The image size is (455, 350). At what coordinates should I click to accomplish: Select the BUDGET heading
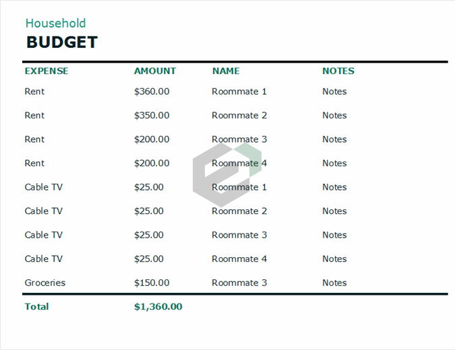(61, 42)
